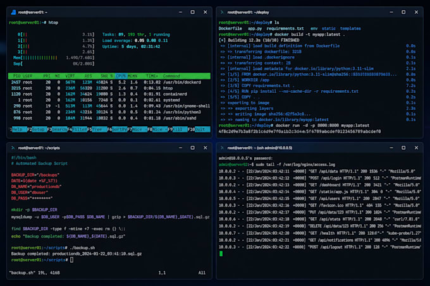Select the /usr/bin/dockerd process row
Screen dimensions: 430x286
109,82
